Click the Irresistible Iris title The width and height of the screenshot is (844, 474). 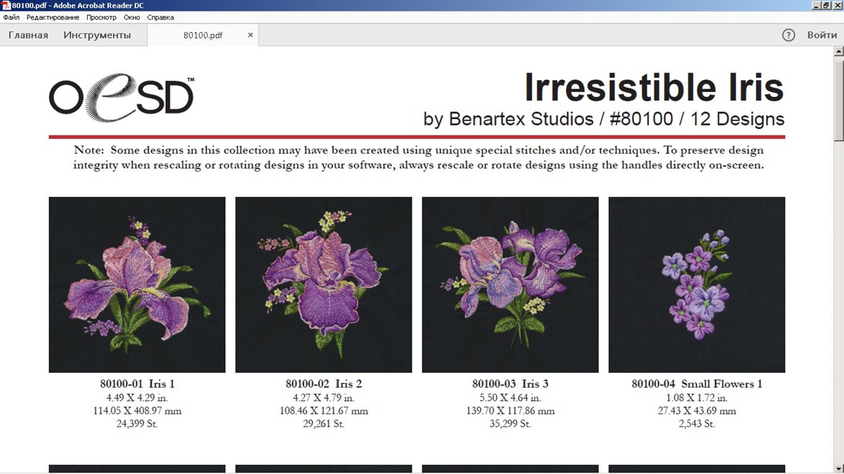[x=654, y=88]
